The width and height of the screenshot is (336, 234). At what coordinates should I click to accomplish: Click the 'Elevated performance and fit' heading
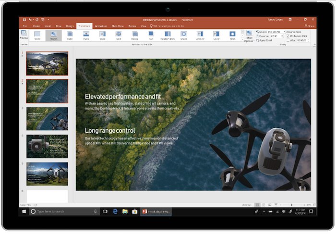pyautogui.click(x=123, y=97)
